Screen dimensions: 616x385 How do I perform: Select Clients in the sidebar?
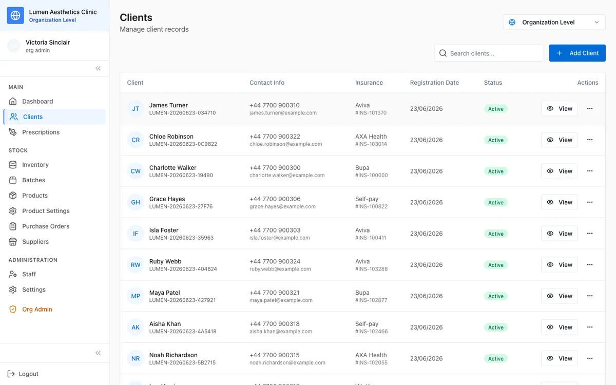(x=54, y=117)
